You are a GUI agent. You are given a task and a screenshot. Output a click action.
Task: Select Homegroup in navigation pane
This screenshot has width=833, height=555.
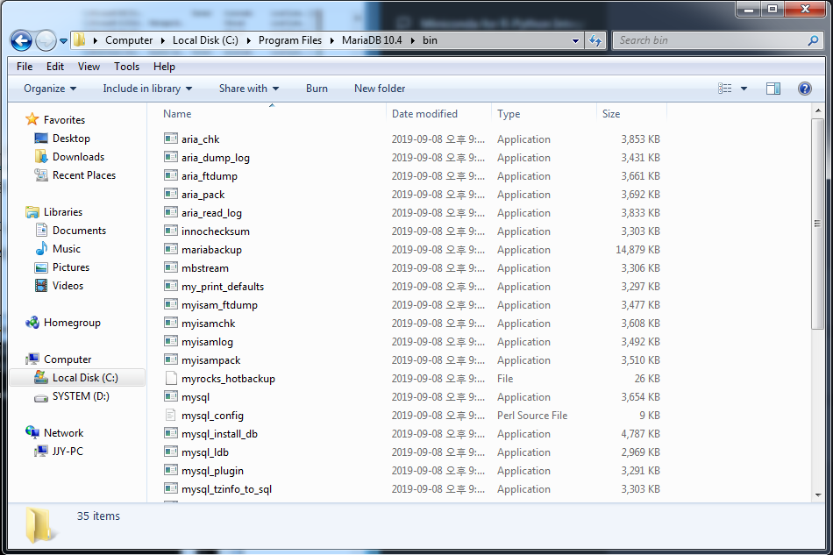(x=72, y=323)
